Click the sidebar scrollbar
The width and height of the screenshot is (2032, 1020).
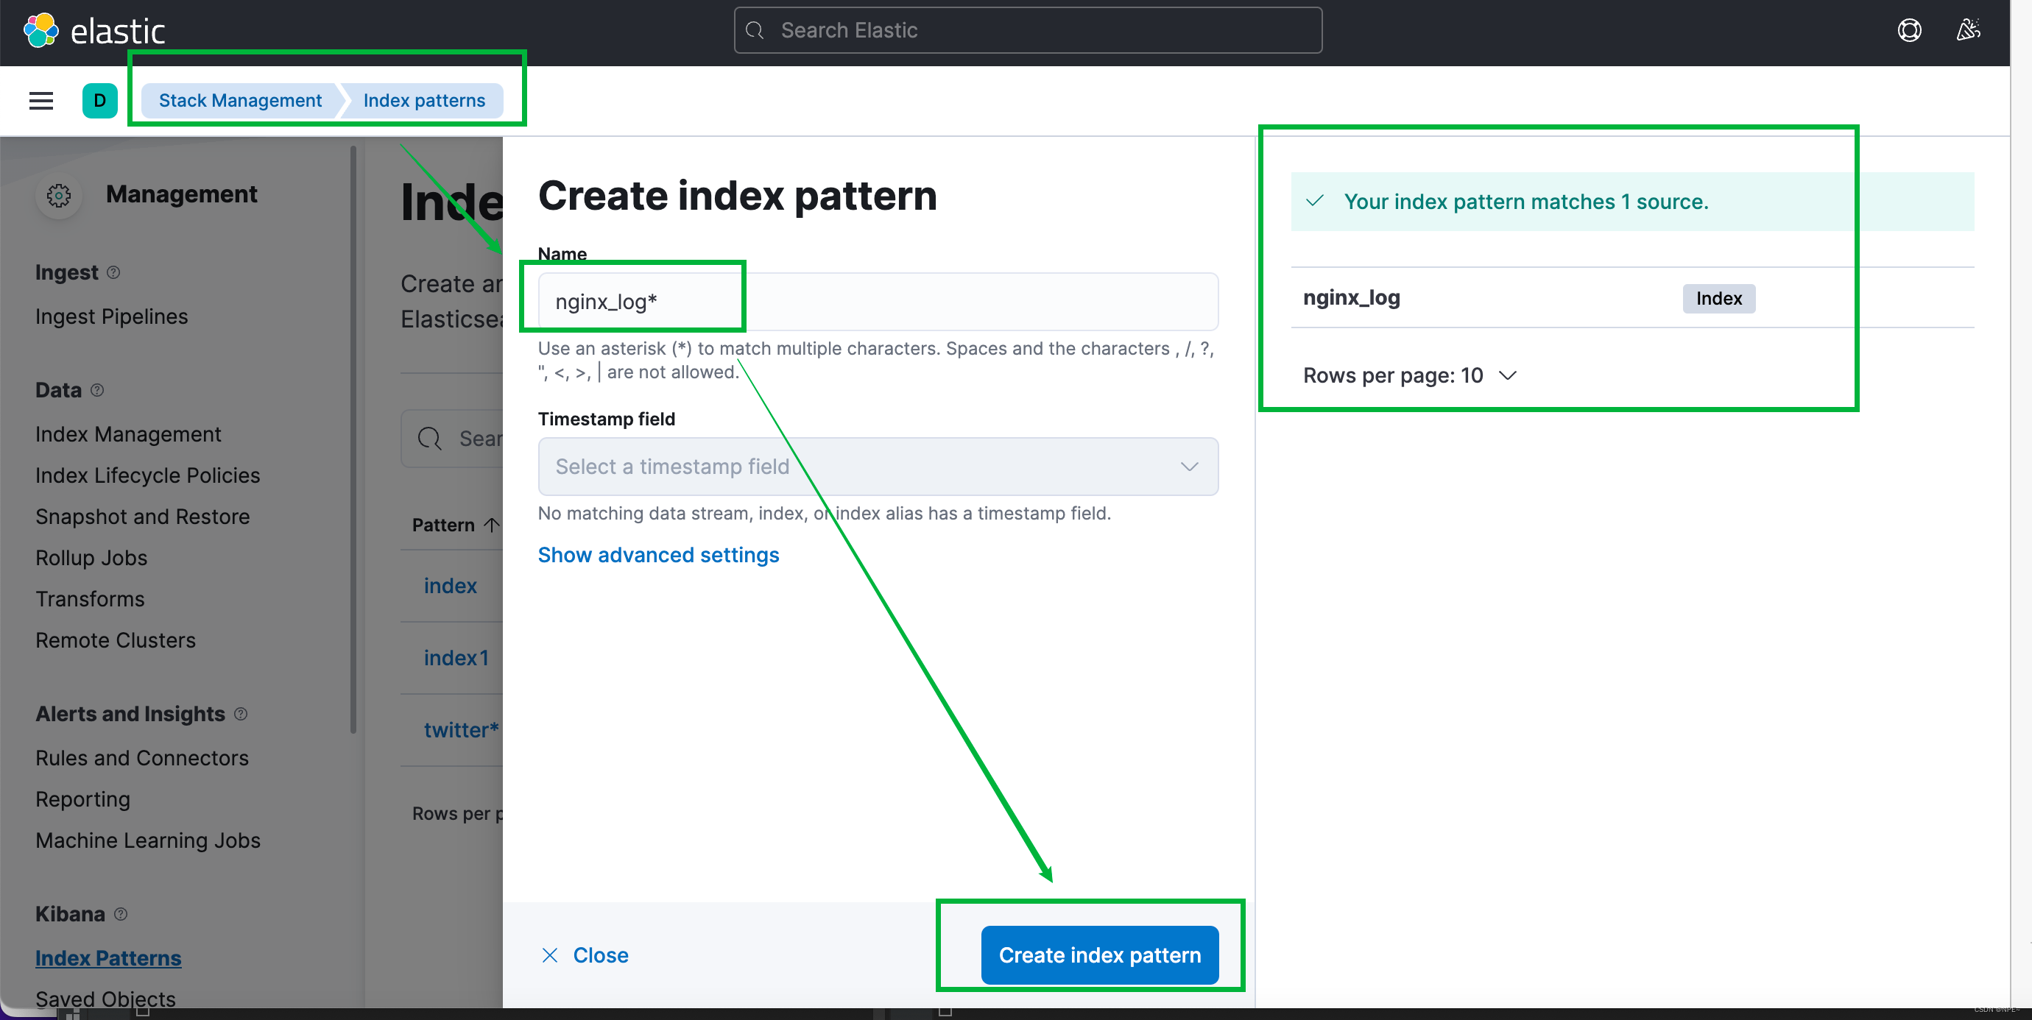[x=353, y=440]
